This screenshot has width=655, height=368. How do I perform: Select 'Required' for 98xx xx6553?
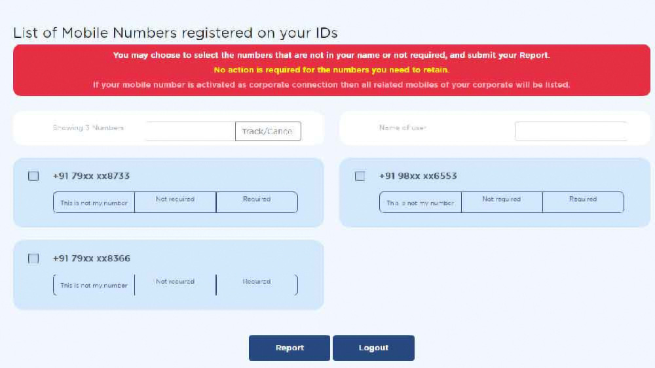583,202
